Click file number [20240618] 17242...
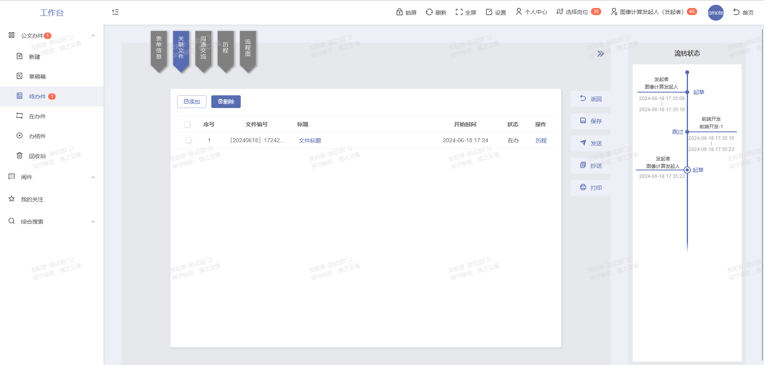Viewport: 764px width, 365px height. coord(257,140)
